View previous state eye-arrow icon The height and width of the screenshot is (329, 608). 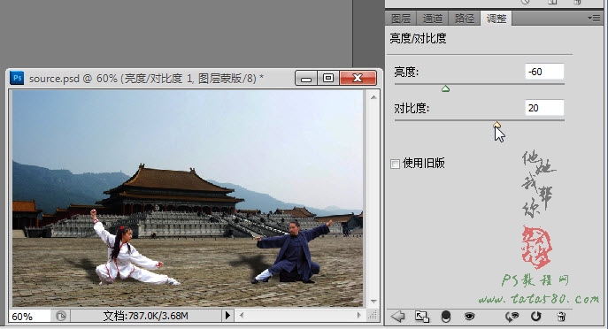[512, 317]
